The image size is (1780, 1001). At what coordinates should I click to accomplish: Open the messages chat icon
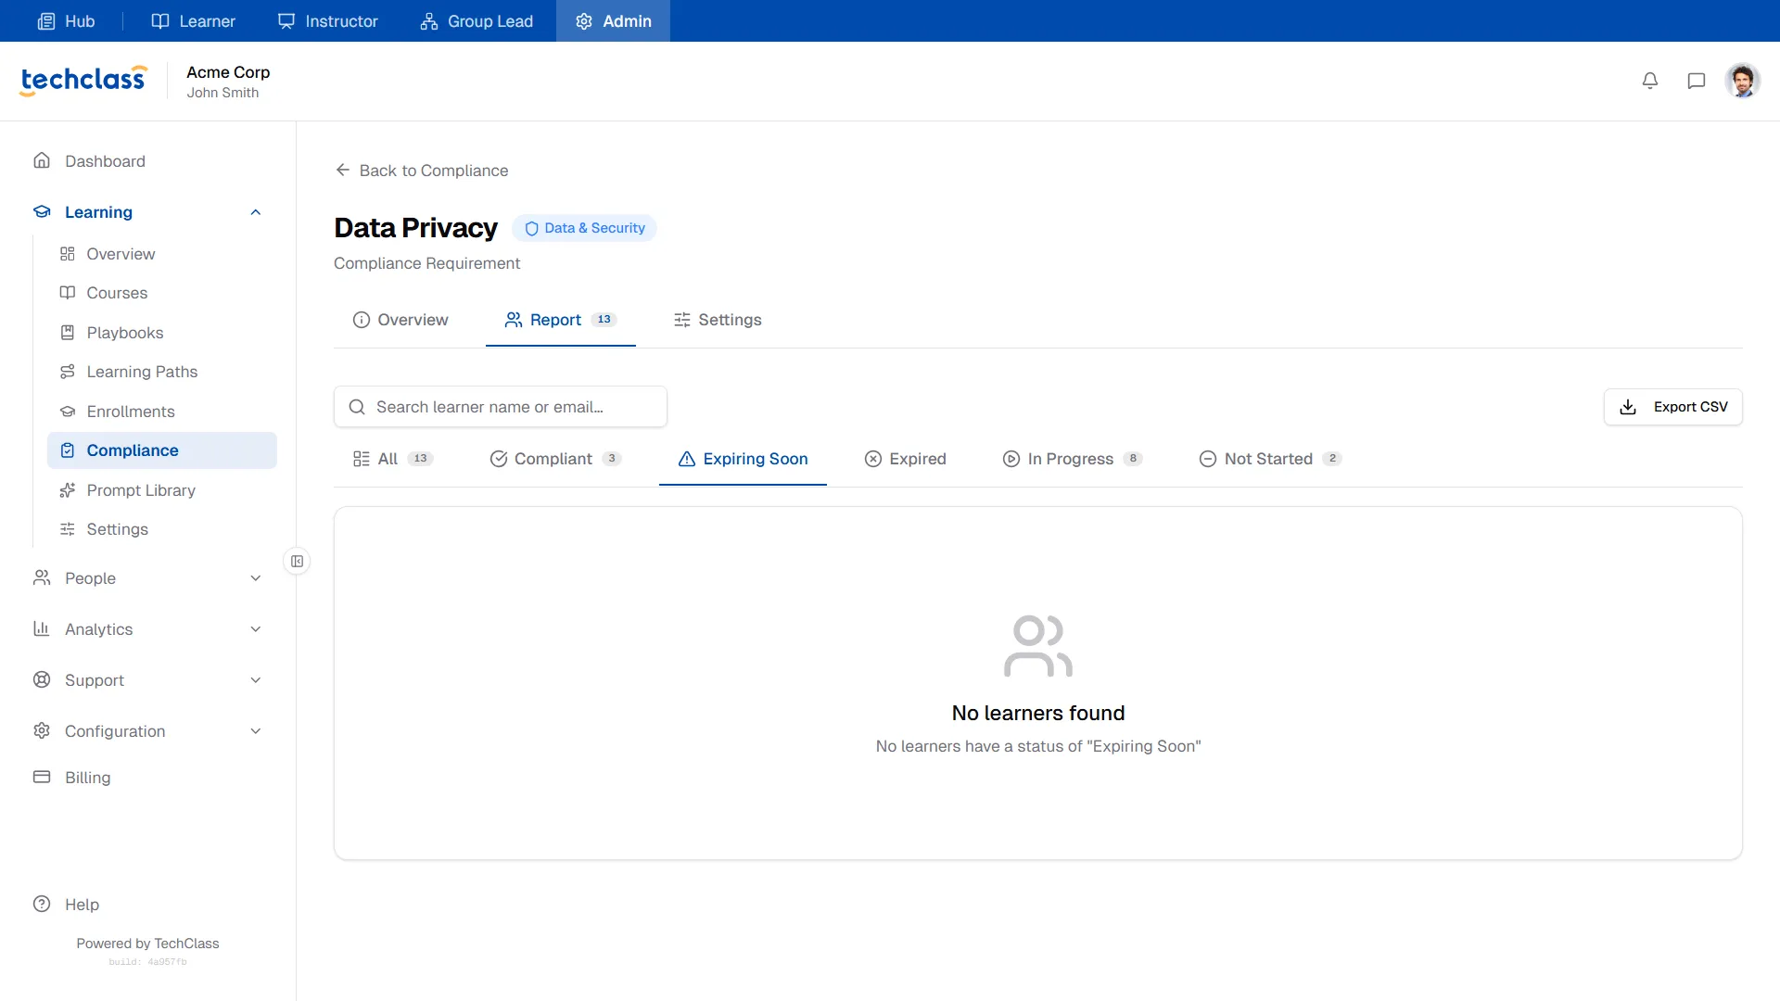(x=1697, y=81)
